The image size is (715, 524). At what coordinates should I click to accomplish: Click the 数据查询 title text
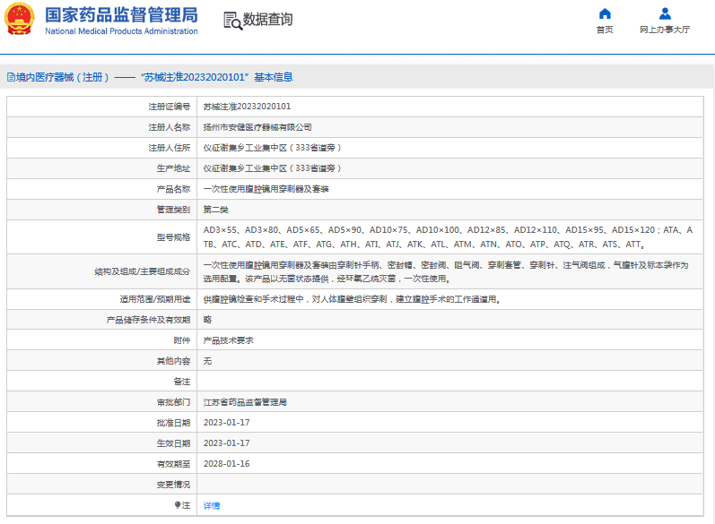(x=267, y=19)
